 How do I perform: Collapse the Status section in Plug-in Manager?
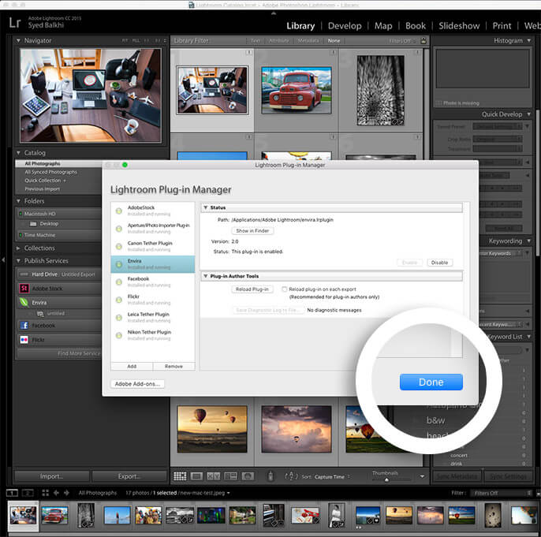[205, 207]
